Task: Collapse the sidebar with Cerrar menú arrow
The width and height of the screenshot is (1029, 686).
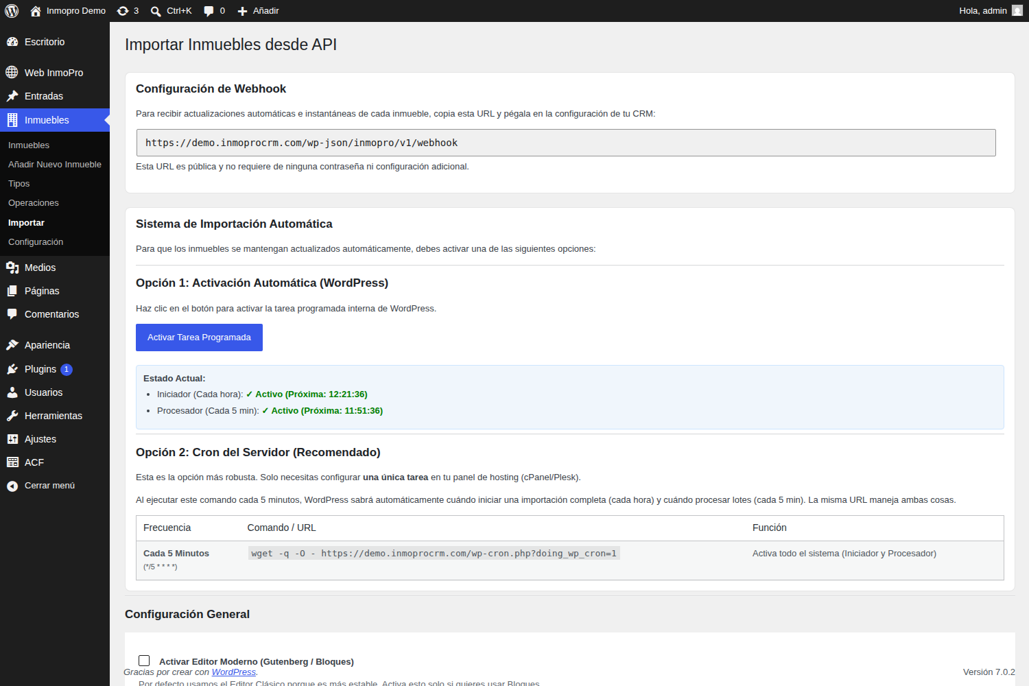Action: (12, 486)
